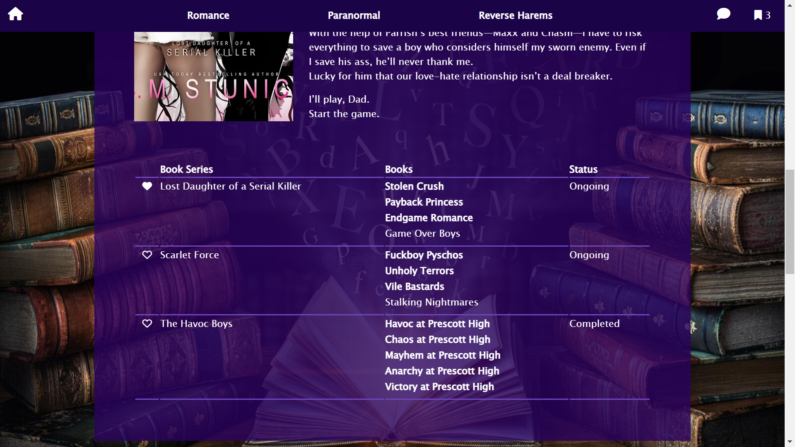Screen dimensions: 795x447
Task: Open Havoc at Prescott High link
Action: (x=437, y=324)
